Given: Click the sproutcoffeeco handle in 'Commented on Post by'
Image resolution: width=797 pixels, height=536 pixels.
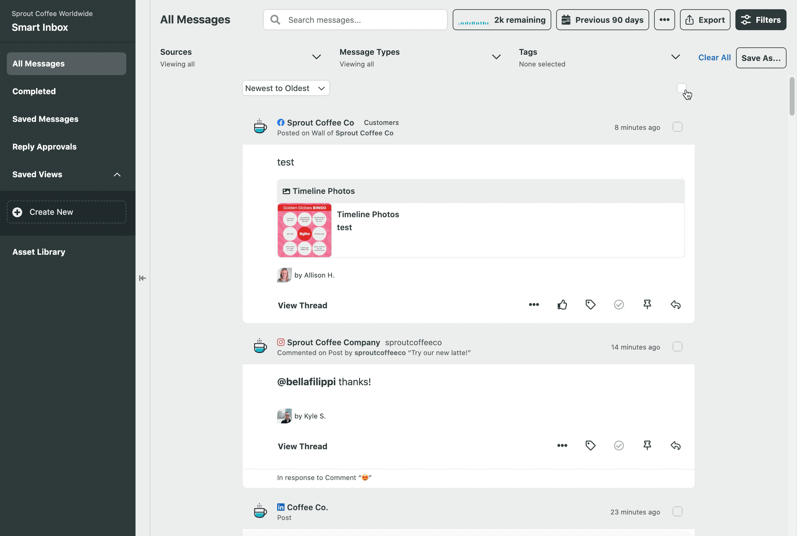Looking at the screenshot, I should (380, 352).
